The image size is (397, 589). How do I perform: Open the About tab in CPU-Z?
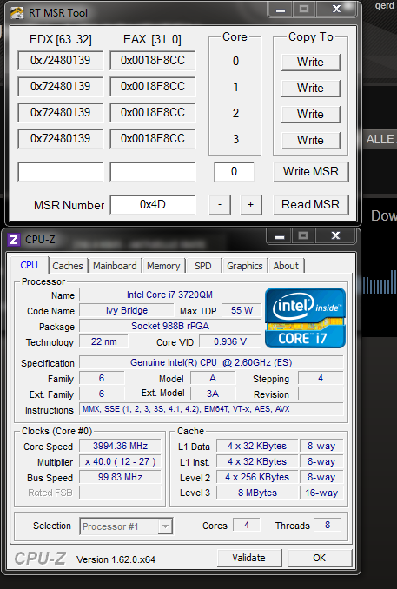coord(286,266)
